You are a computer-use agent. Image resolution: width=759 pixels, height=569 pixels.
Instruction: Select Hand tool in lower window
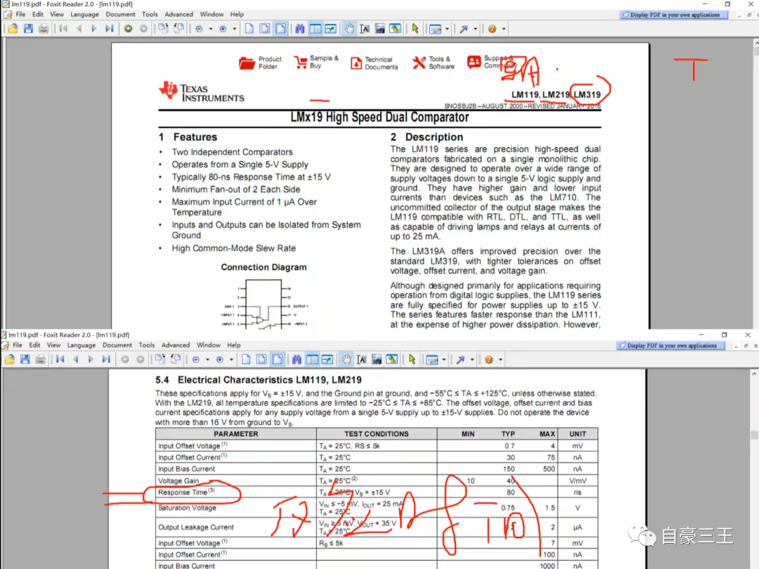346,360
